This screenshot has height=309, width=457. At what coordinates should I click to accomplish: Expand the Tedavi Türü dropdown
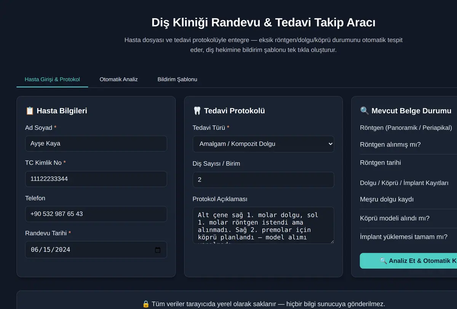pyautogui.click(x=263, y=144)
